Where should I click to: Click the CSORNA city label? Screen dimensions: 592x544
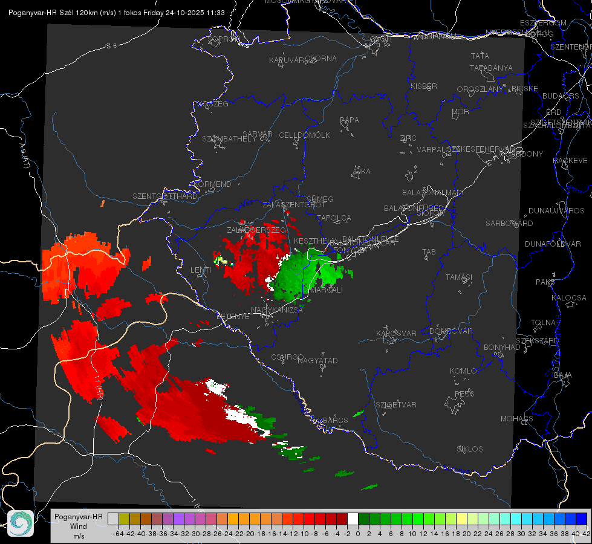(320, 59)
